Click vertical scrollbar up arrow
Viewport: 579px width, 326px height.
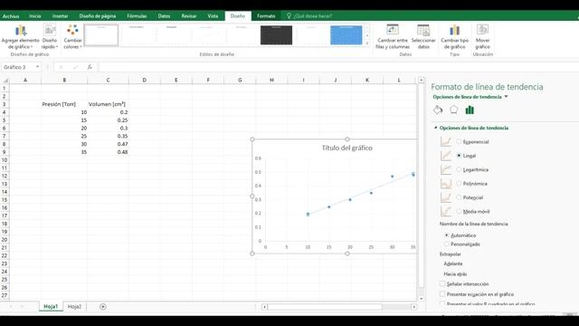pos(422,80)
